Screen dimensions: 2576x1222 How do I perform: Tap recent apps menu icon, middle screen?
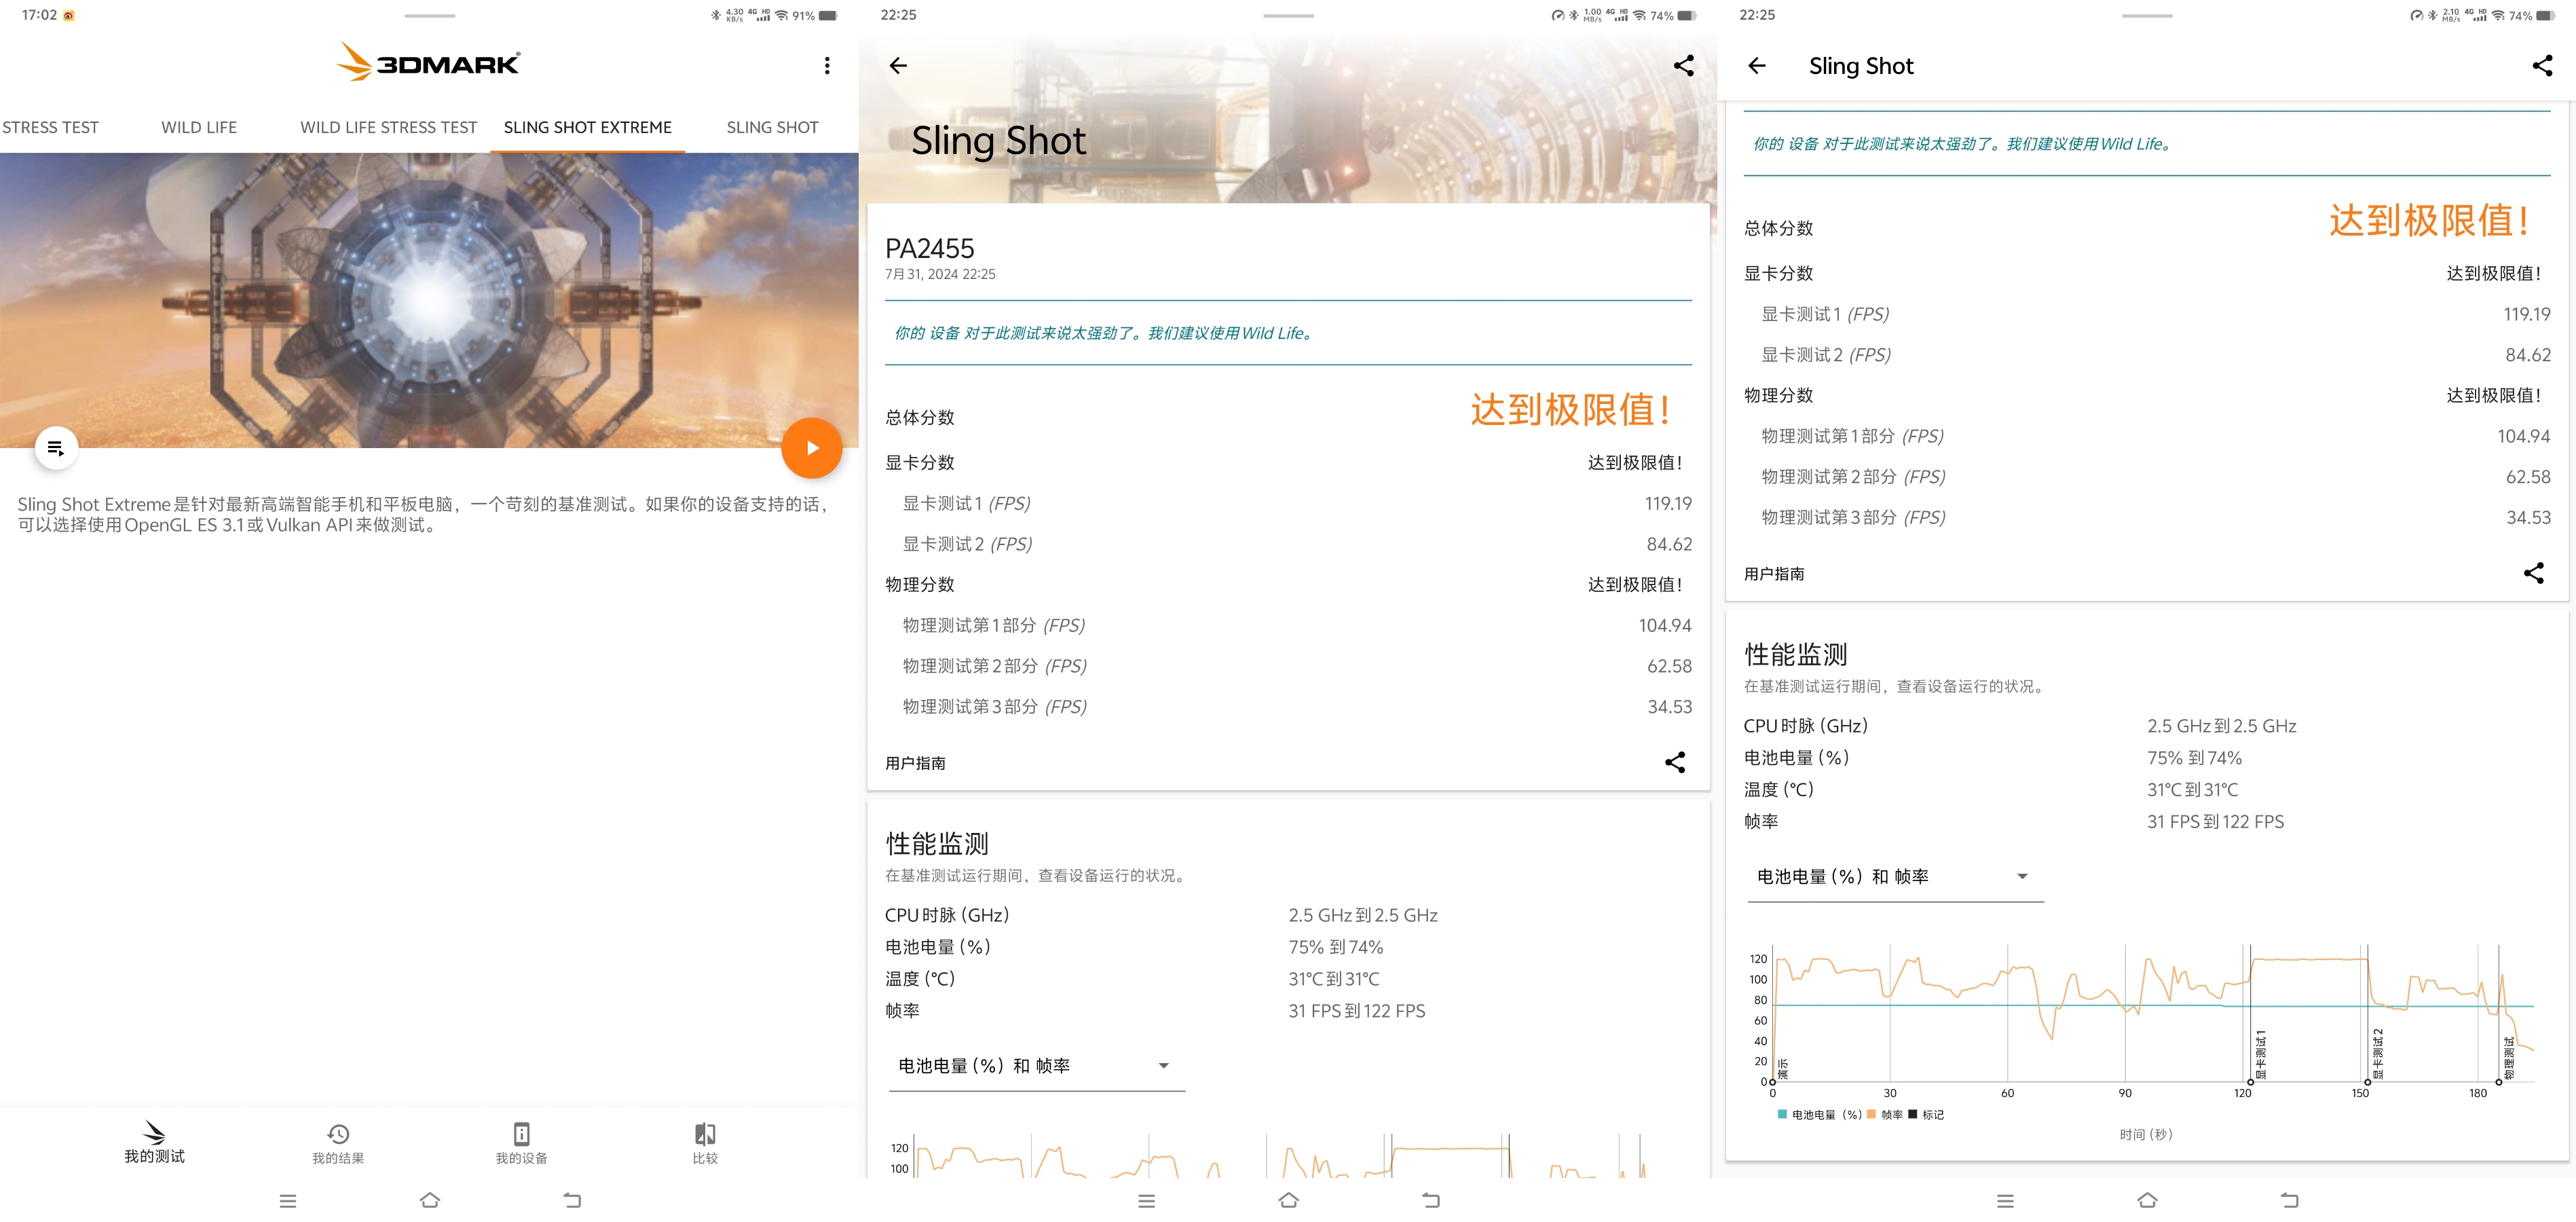click(1147, 1201)
